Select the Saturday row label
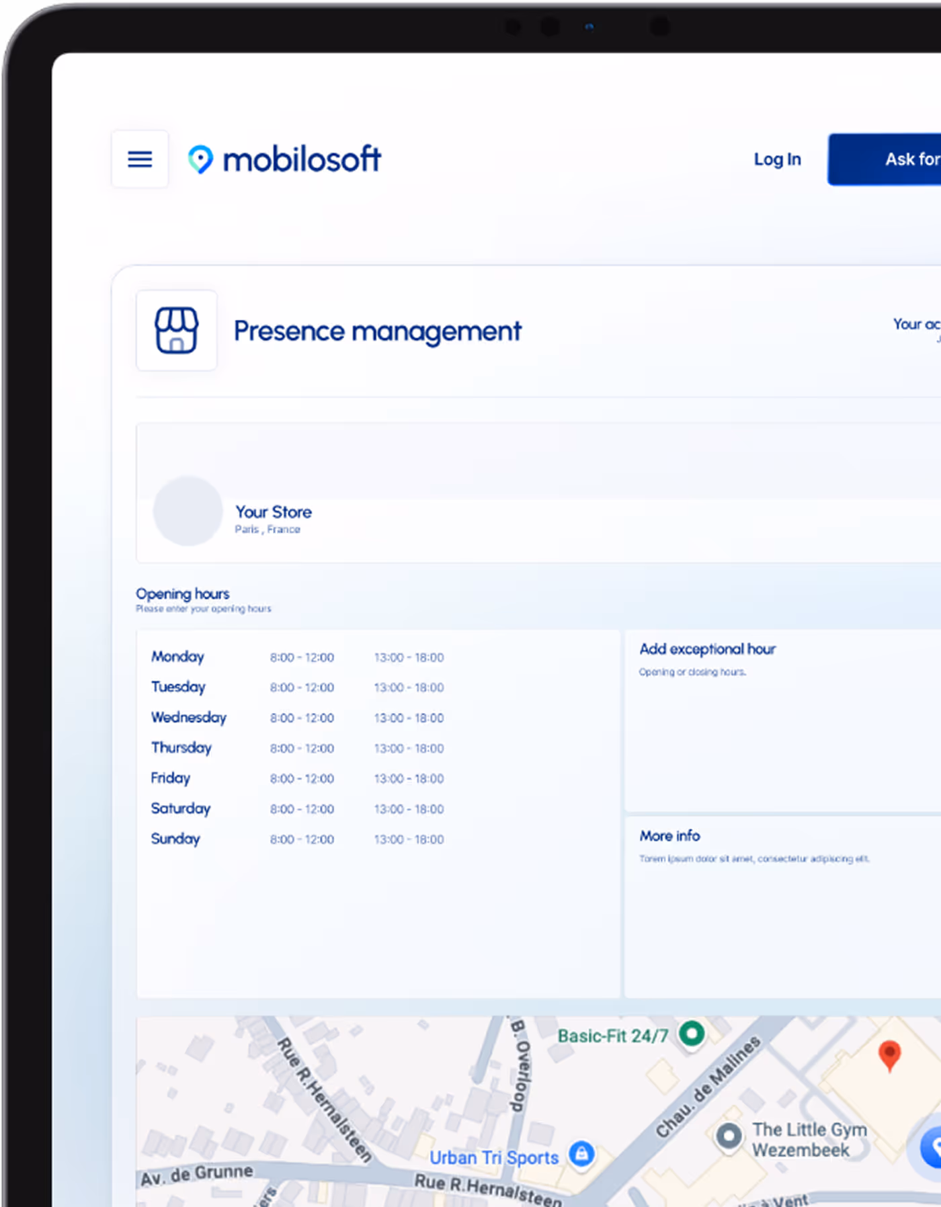Viewport: 941px width, 1207px height. pos(181,808)
